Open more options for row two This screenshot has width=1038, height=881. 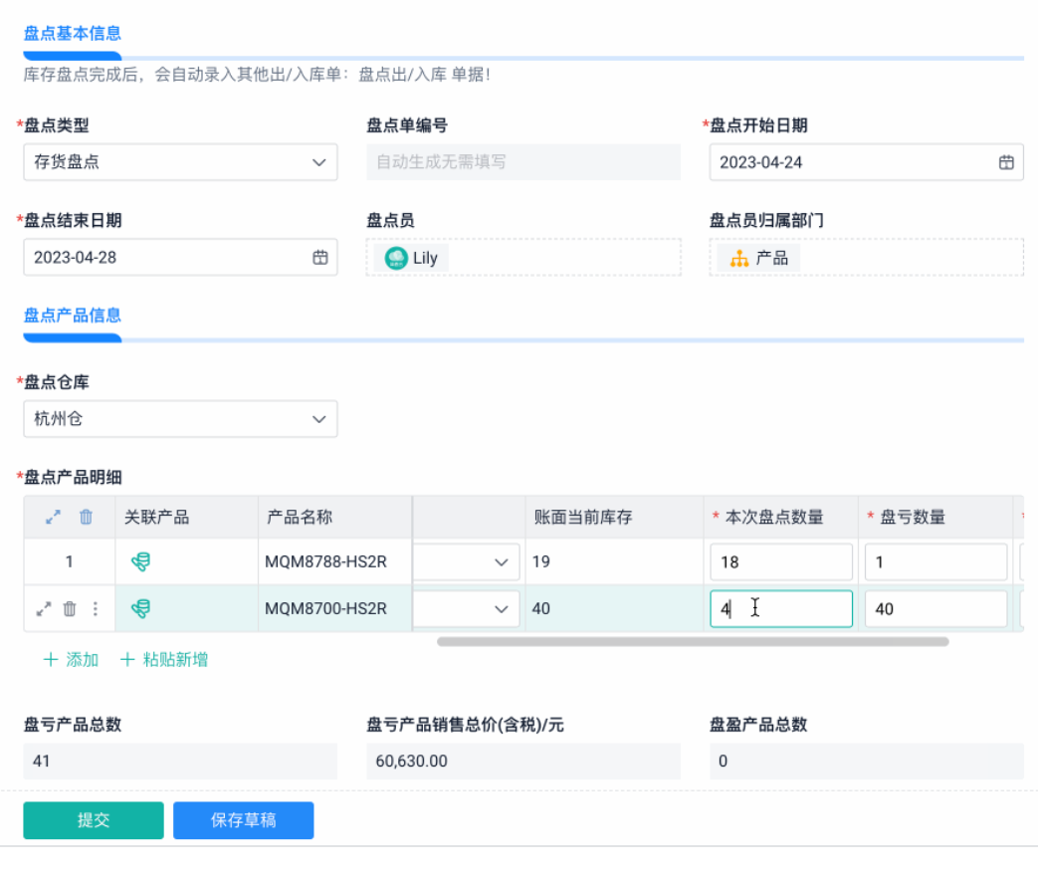point(96,609)
